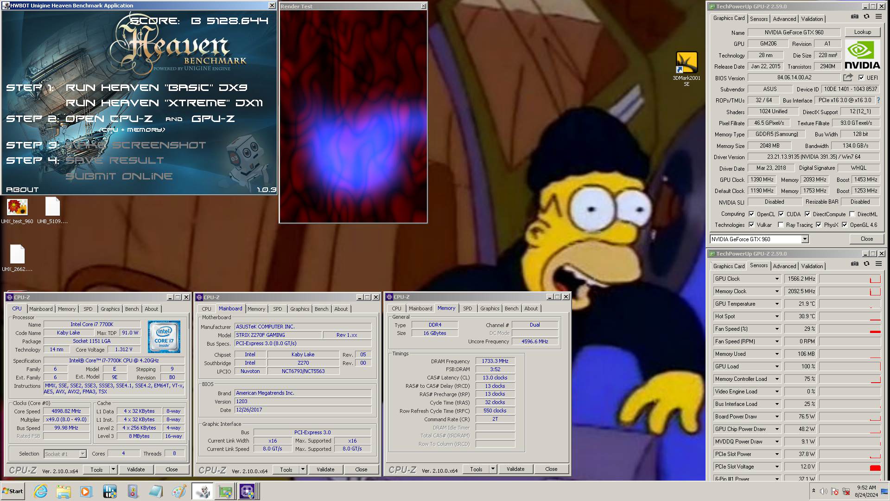Switch to the SPD tab in the CPU-Z CPU window

pyautogui.click(x=88, y=309)
